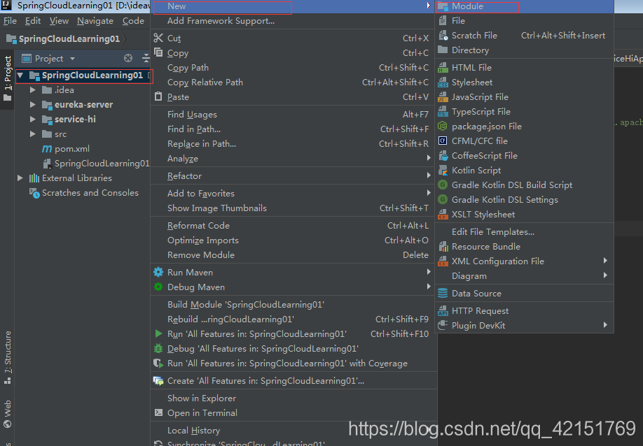This screenshot has width=643, height=446.
Task: Click the Paste clipboard icon
Action: pos(158,96)
